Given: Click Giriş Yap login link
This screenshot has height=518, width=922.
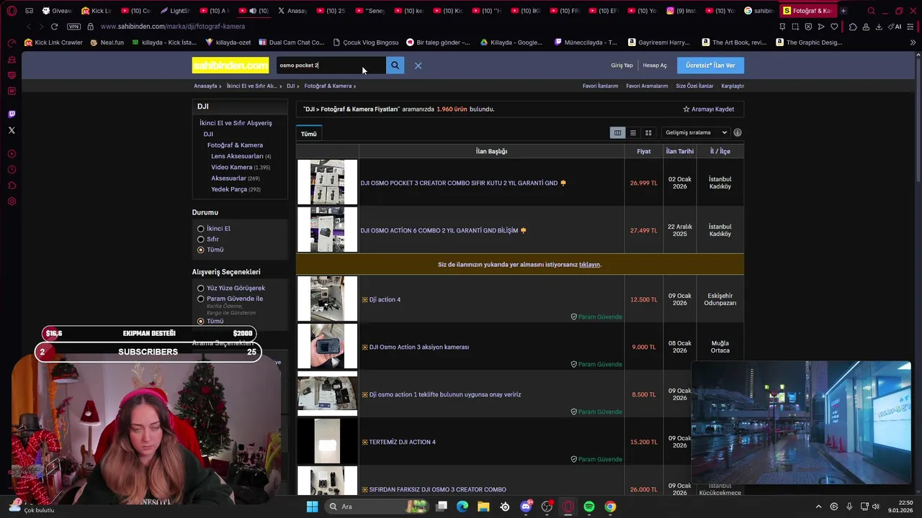Looking at the screenshot, I should click(x=622, y=65).
